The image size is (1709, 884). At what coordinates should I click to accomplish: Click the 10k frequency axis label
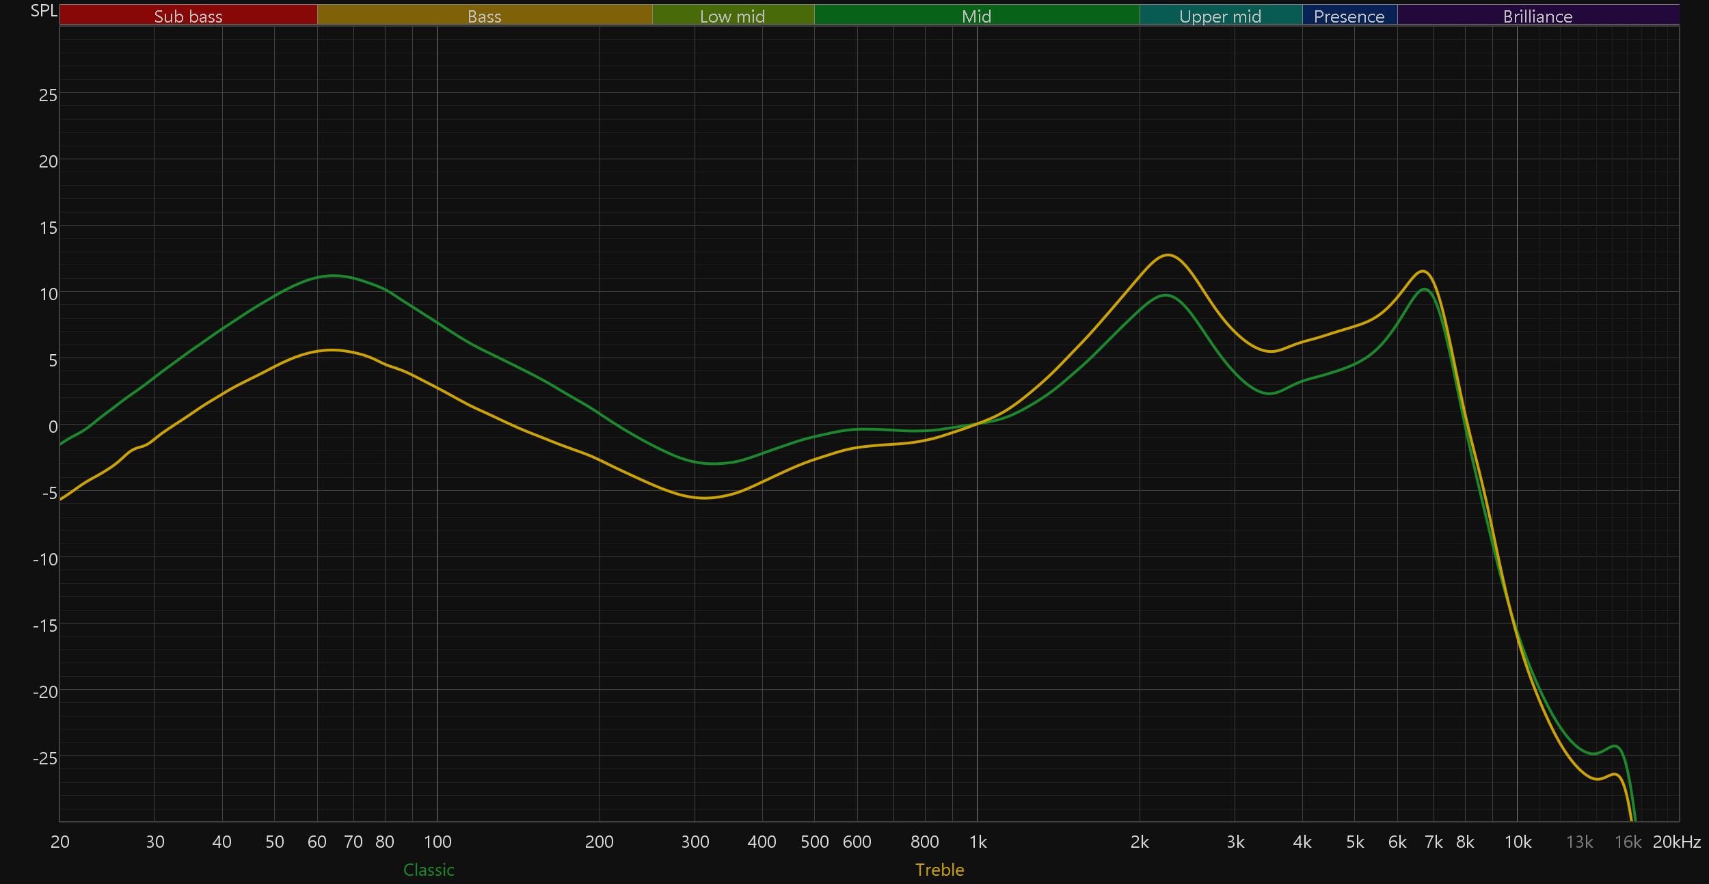pos(1518,842)
